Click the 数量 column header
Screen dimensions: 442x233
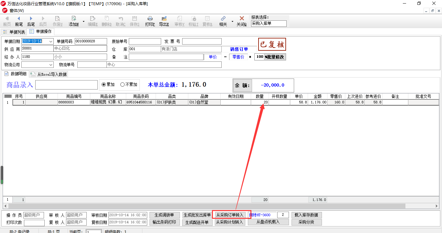tap(260, 96)
